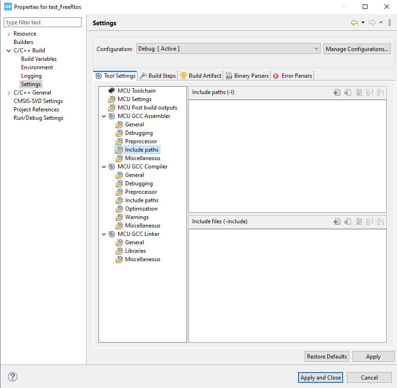Screen dimensions: 397x388
Task: Select MCU Post build outputs
Action: coord(143,108)
